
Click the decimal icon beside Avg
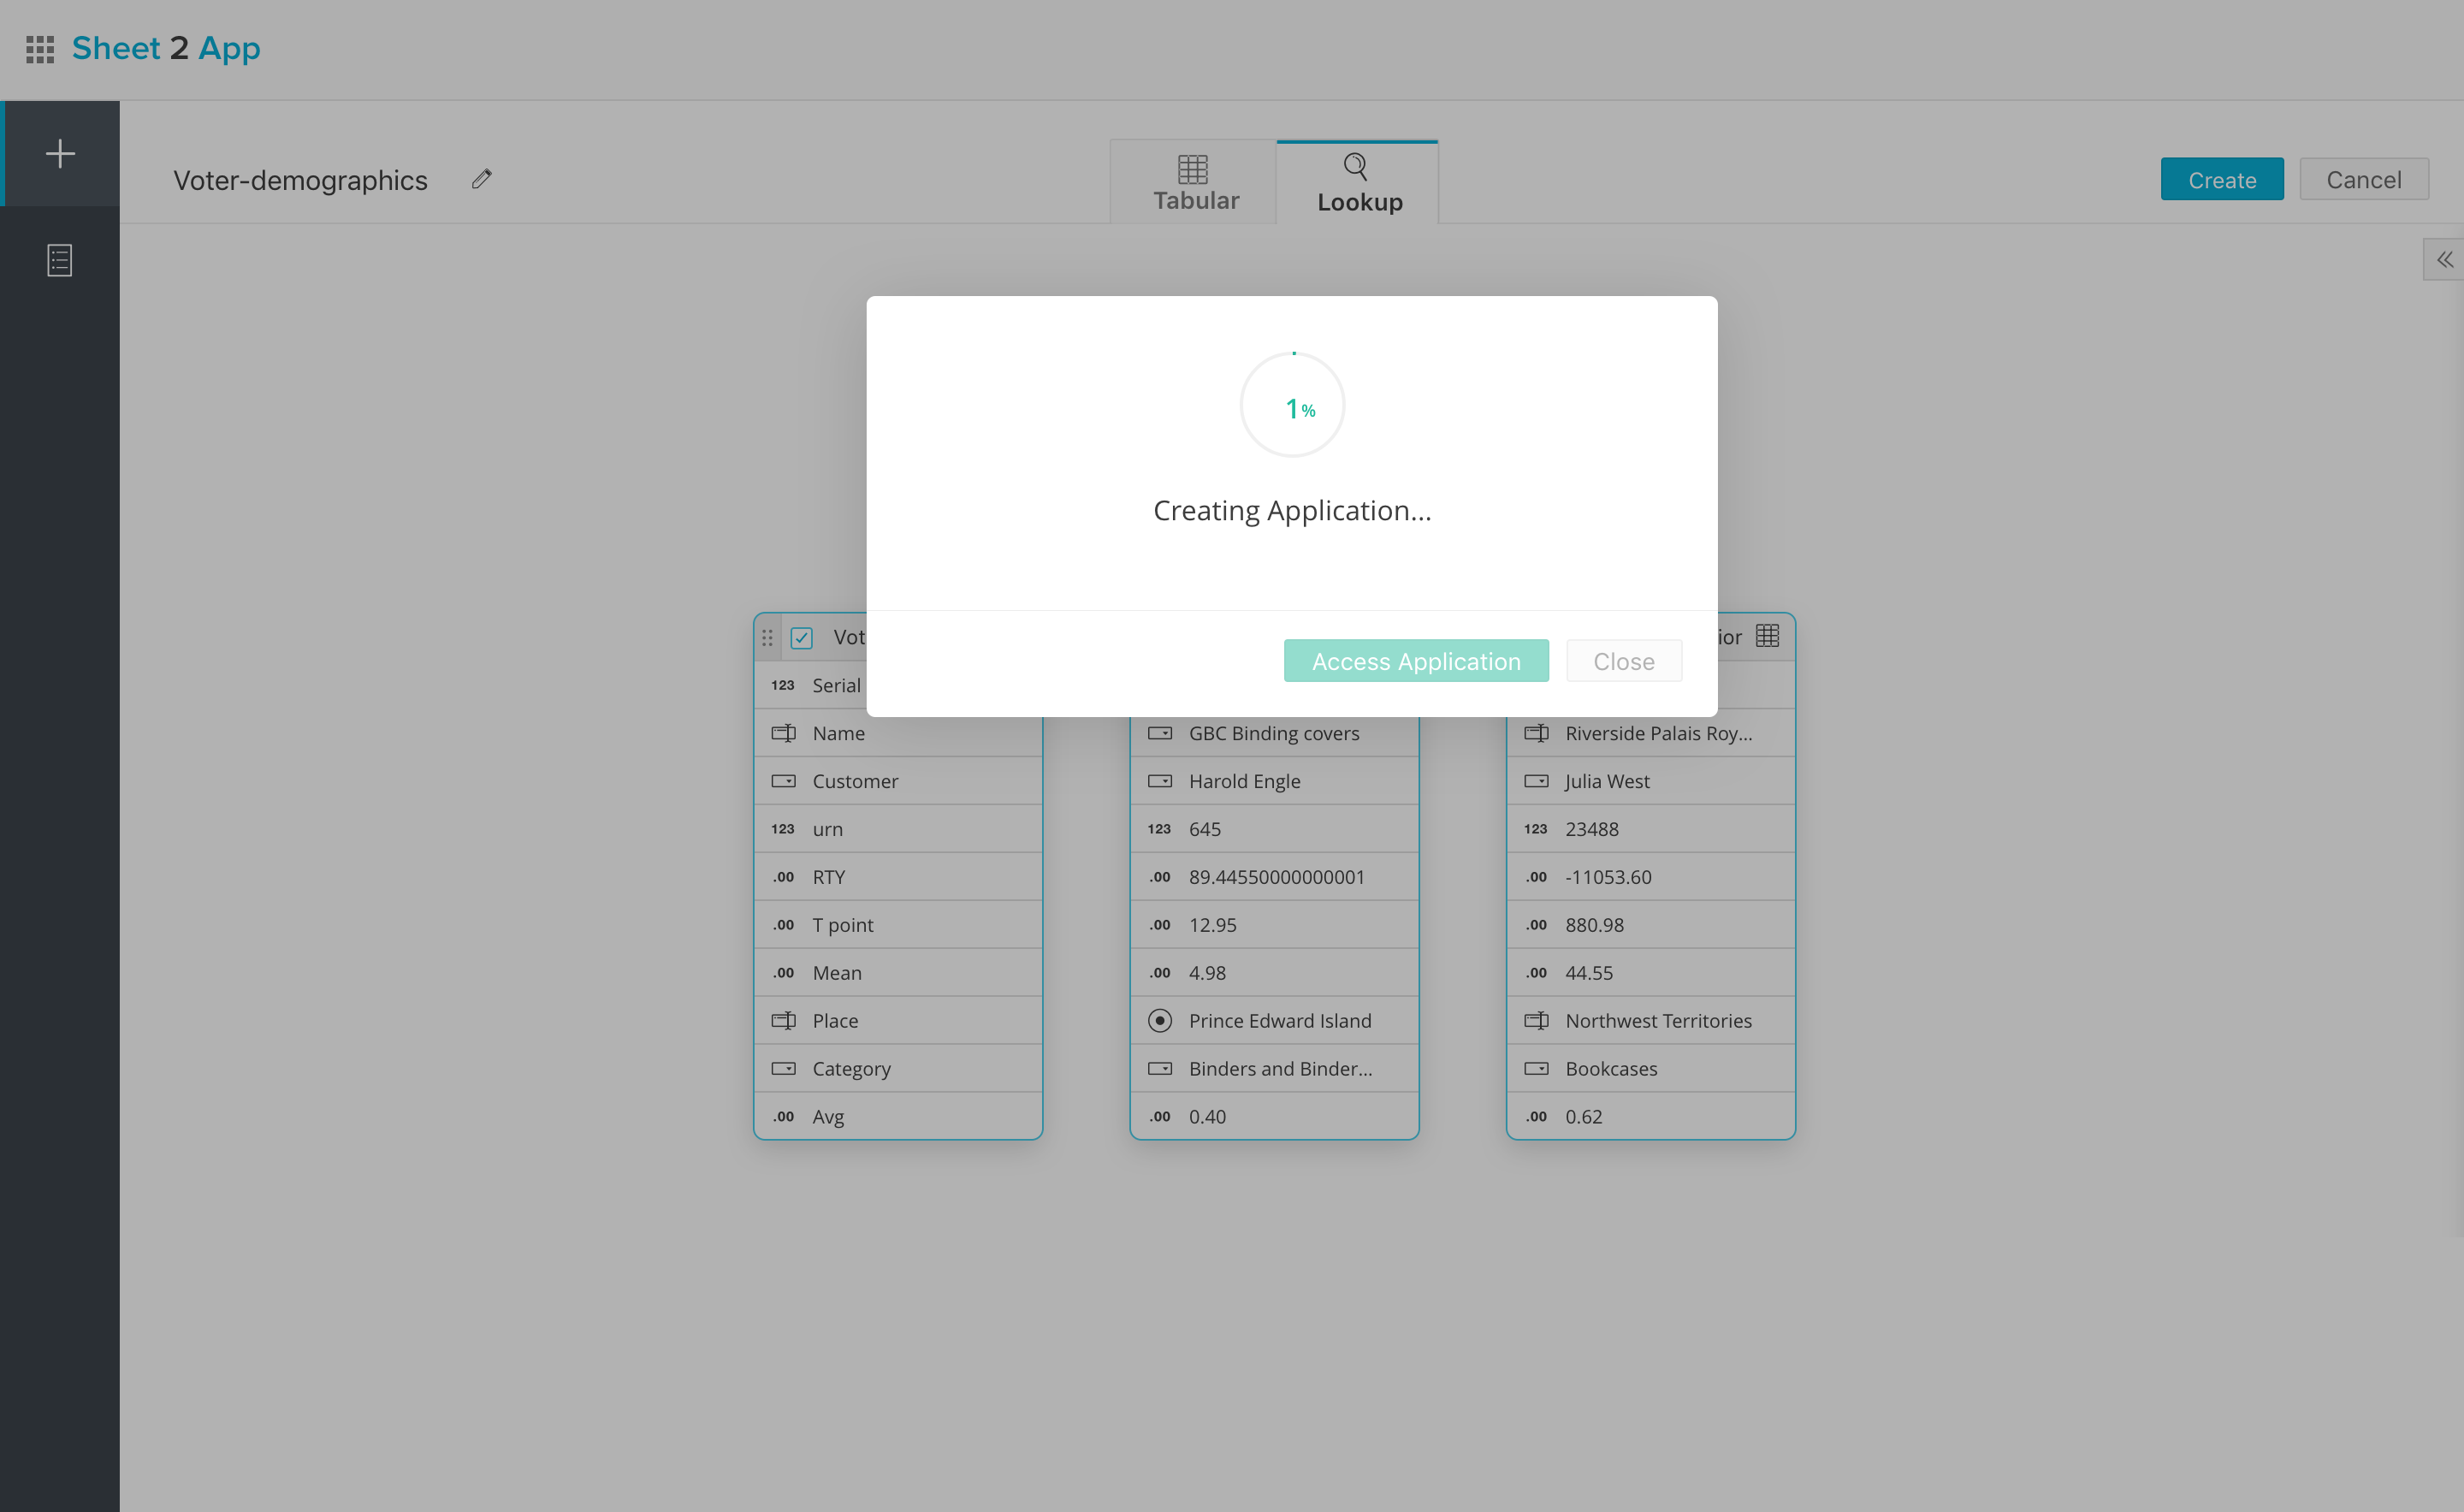[783, 1117]
